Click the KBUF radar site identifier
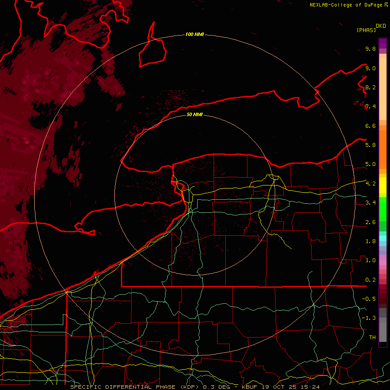390x390 pixels. pos(250,387)
